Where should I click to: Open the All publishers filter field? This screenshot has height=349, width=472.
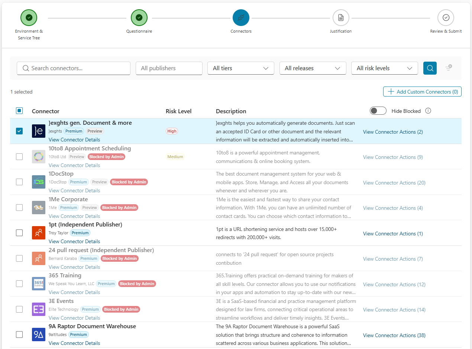(169, 68)
